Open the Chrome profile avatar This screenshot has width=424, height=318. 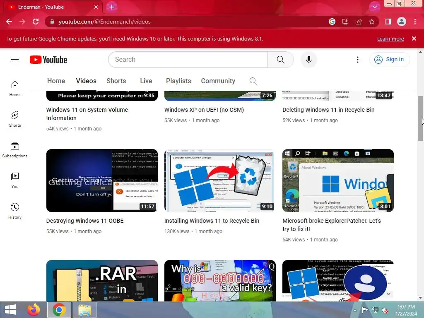click(x=402, y=22)
